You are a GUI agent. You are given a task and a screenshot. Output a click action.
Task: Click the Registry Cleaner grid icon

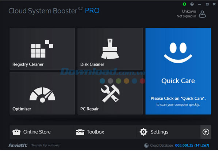(x=42, y=49)
